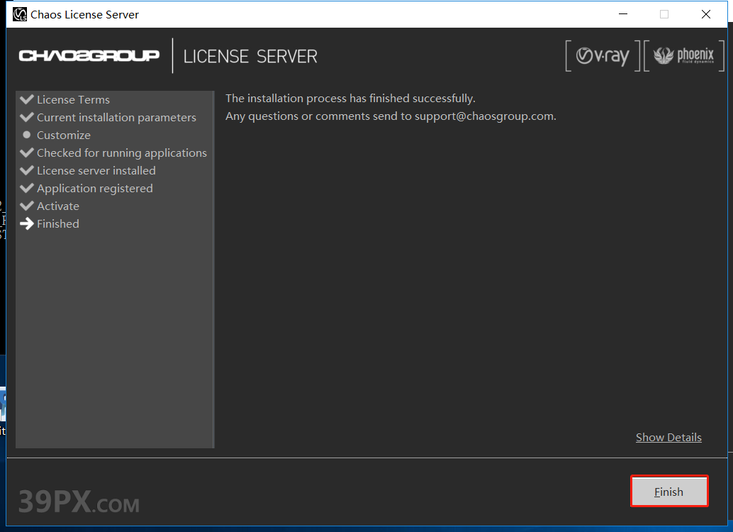
Task: Click the checkmark beside License server installed
Action: [27, 170]
